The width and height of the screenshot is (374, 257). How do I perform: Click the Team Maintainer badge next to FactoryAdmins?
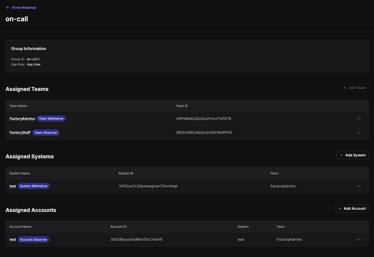pos(51,119)
